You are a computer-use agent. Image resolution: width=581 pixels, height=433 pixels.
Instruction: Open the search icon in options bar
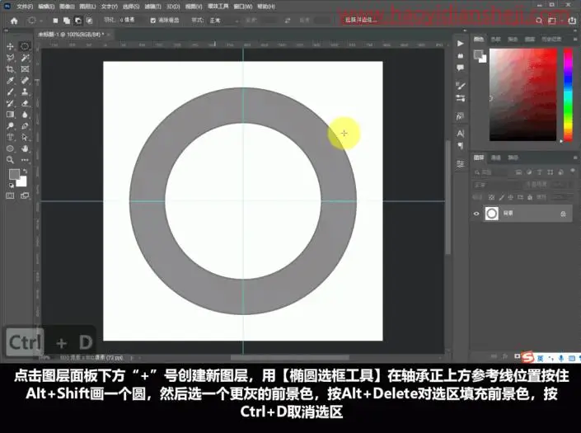[x=539, y=21]
